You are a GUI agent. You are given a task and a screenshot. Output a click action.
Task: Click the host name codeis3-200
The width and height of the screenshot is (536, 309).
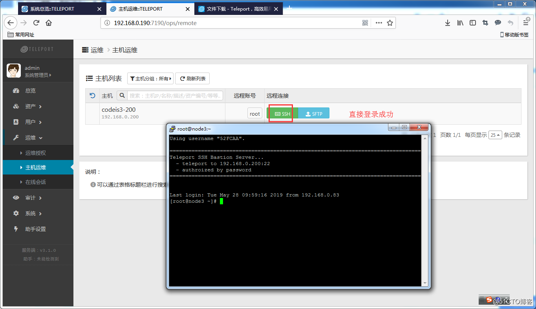point(119,109)
